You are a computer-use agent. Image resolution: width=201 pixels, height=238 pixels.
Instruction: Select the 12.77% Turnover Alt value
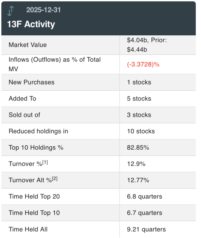(138, 180)
